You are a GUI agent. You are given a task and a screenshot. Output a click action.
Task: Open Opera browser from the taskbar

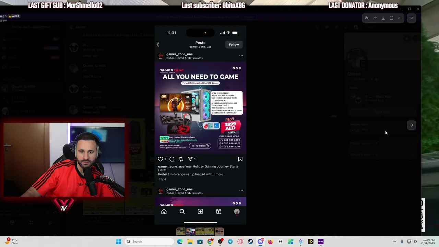[240, 242]
